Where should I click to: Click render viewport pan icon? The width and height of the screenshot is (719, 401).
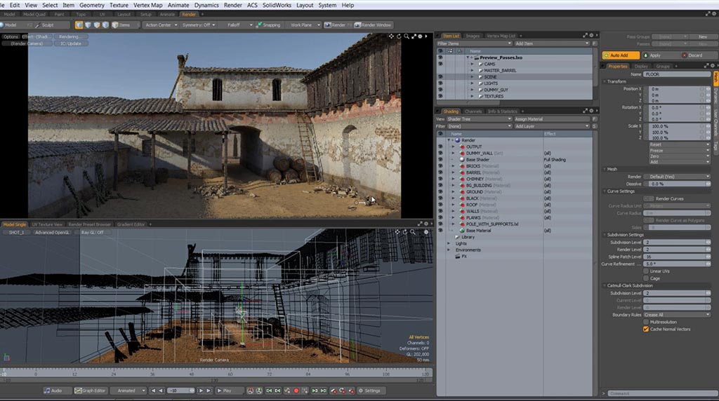(391, 36)
